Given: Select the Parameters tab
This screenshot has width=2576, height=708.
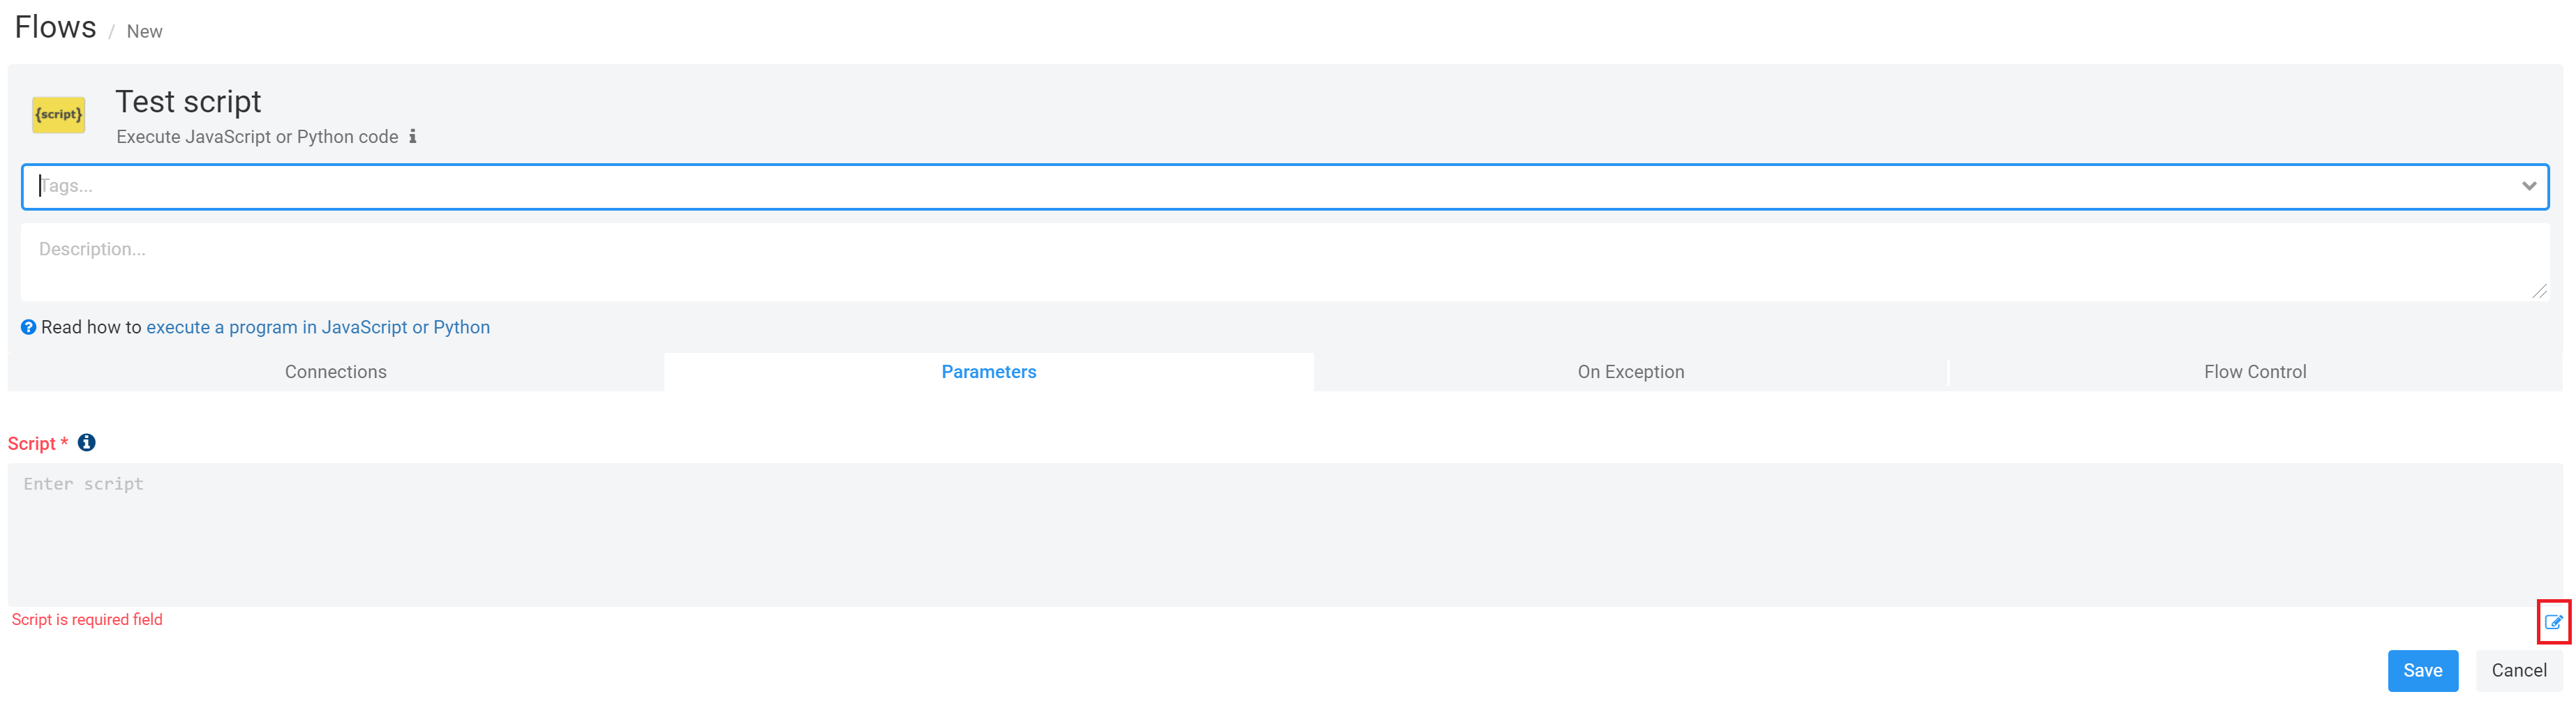Looking at the screenshot, I should pyautogui.click(x=989, y=372).
